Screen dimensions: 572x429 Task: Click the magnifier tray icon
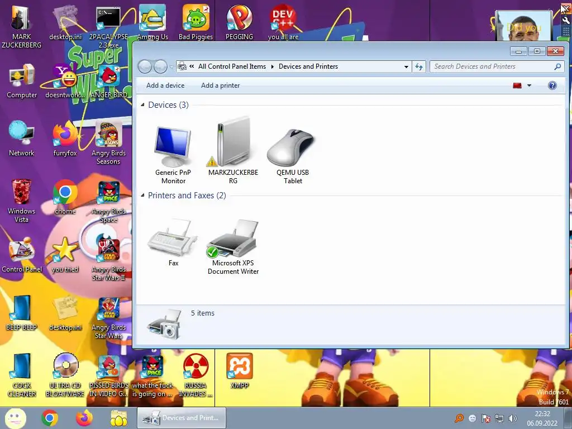(459, 418)
